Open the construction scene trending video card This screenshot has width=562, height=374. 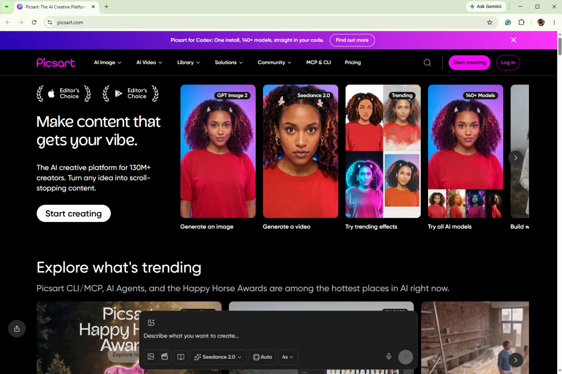point(475,337)
